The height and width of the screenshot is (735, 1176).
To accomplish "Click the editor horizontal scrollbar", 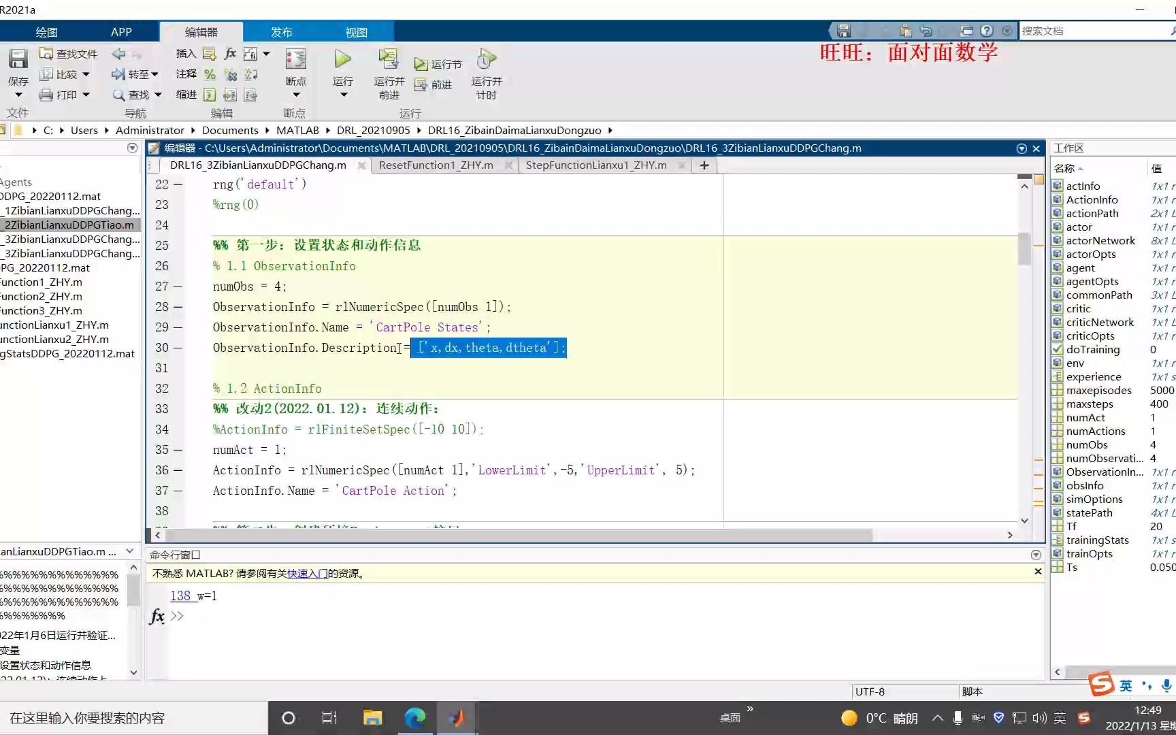I will click(519, 536).
